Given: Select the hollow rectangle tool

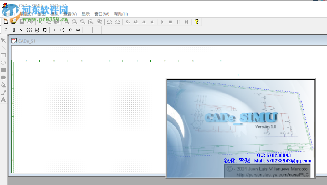Looking at the screenshot, I should (x=3, y=55).
